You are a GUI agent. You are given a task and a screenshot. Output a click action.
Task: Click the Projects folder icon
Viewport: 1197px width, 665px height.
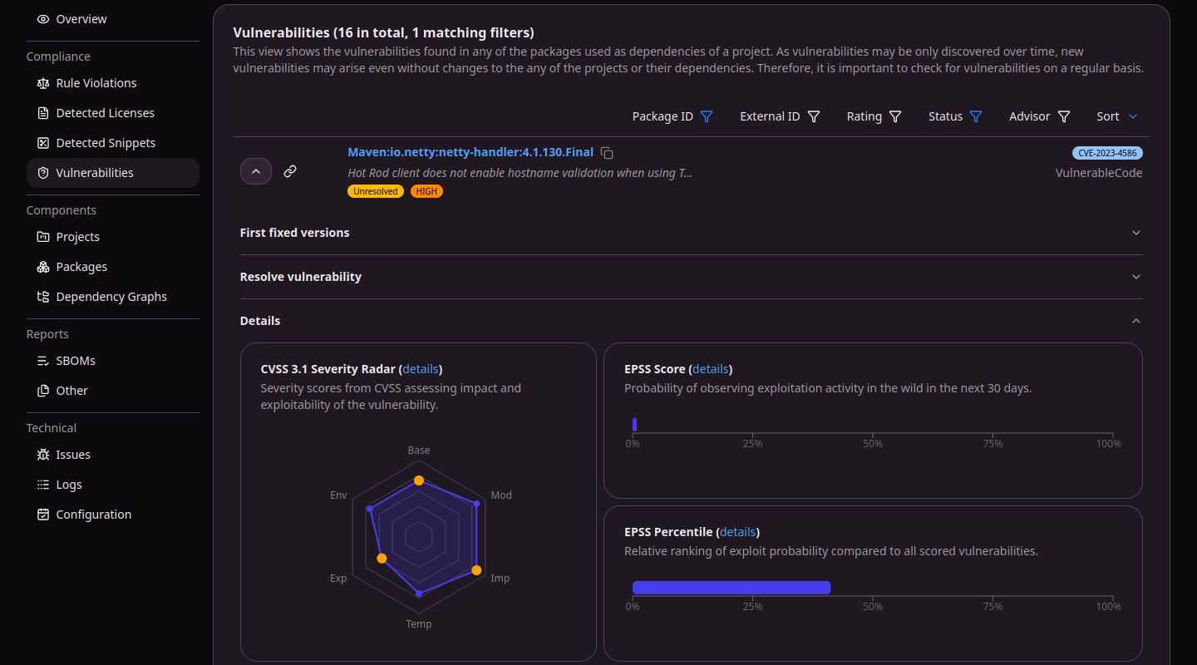(x=43, y=237)
